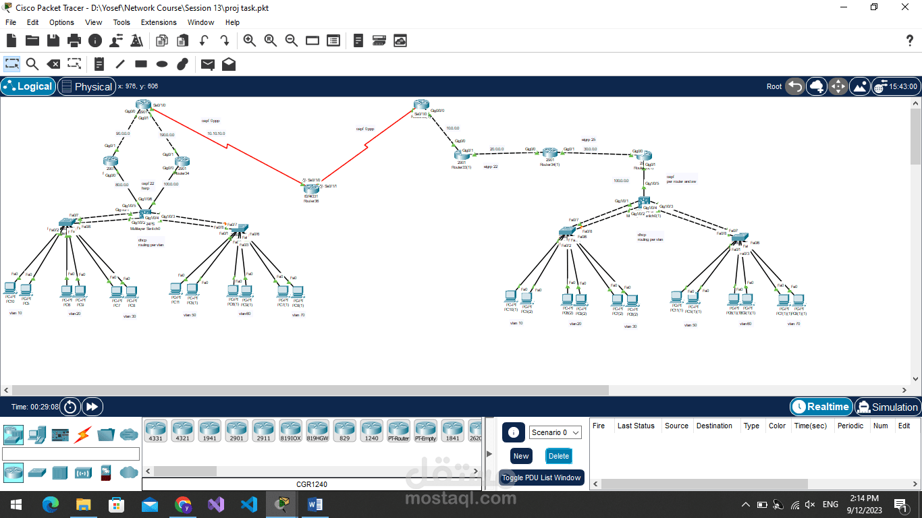Click the Set Tiled Background icon

[860, 86]
